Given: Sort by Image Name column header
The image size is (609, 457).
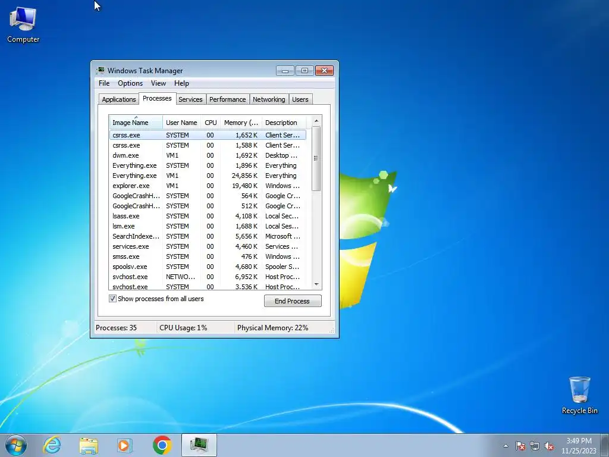Looking at the screenshot, I should tap(136, 123).
